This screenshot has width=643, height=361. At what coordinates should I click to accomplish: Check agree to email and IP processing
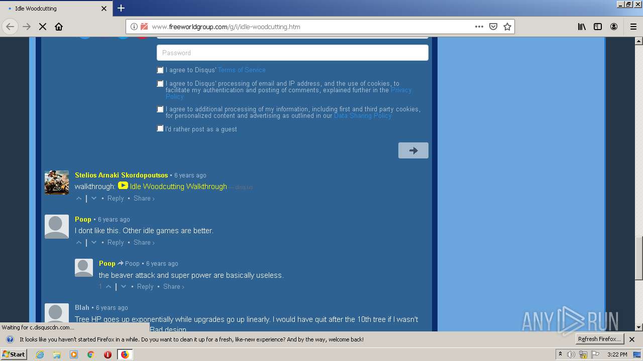pyautogui.click(x=160, y=84)
